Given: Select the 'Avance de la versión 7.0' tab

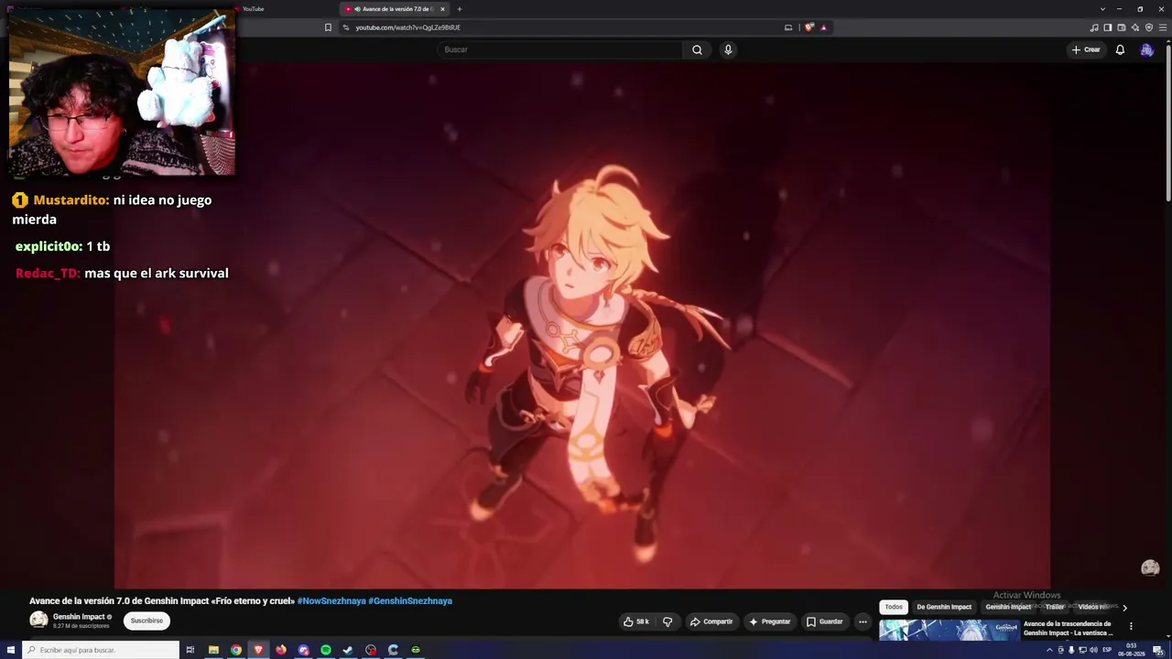Looking at the screenshot, I should pyautogui.click(x=395, y=9).
